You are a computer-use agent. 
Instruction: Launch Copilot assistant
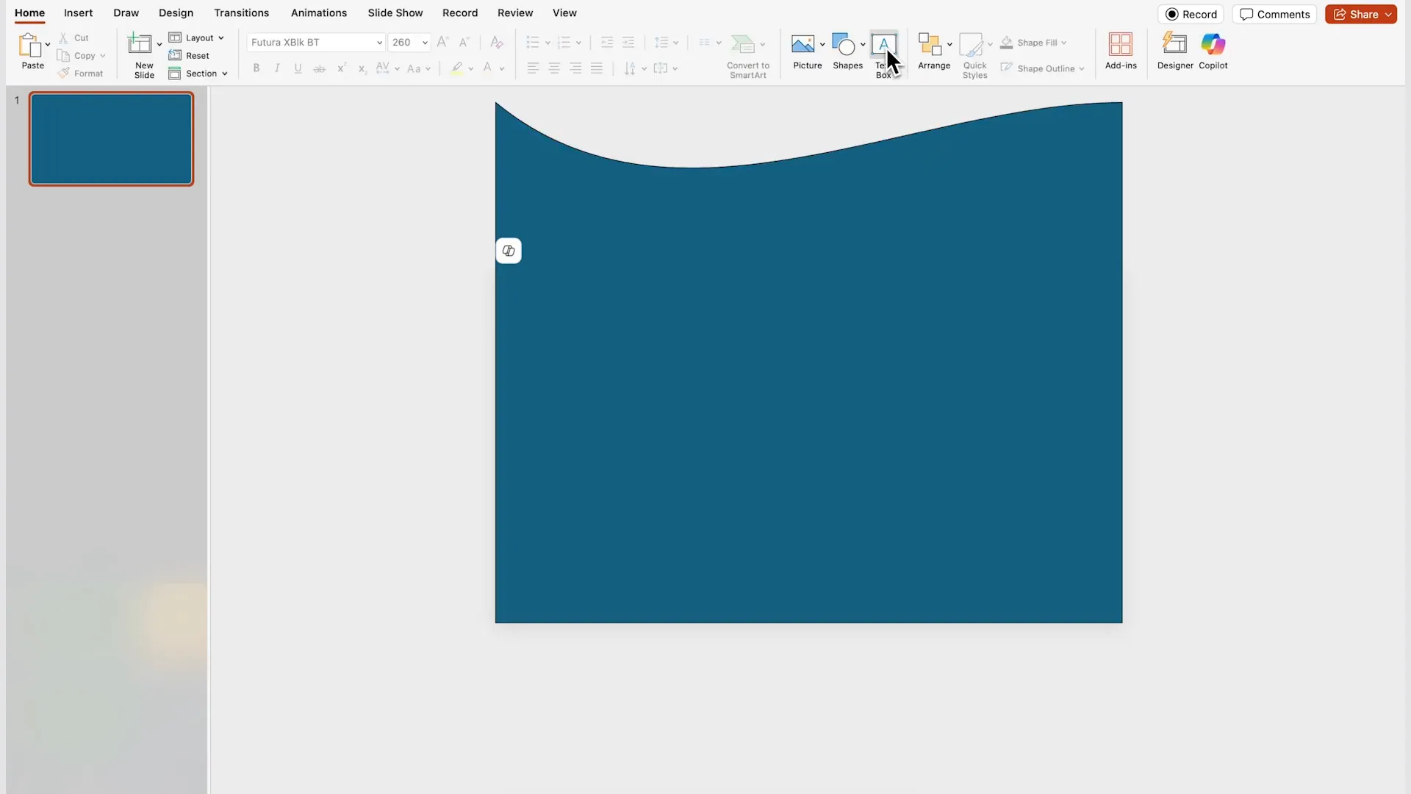(1213, 51)
